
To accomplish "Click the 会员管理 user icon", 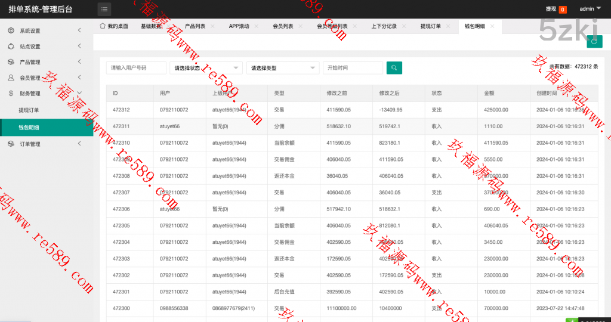I will [x=11, y=78].
